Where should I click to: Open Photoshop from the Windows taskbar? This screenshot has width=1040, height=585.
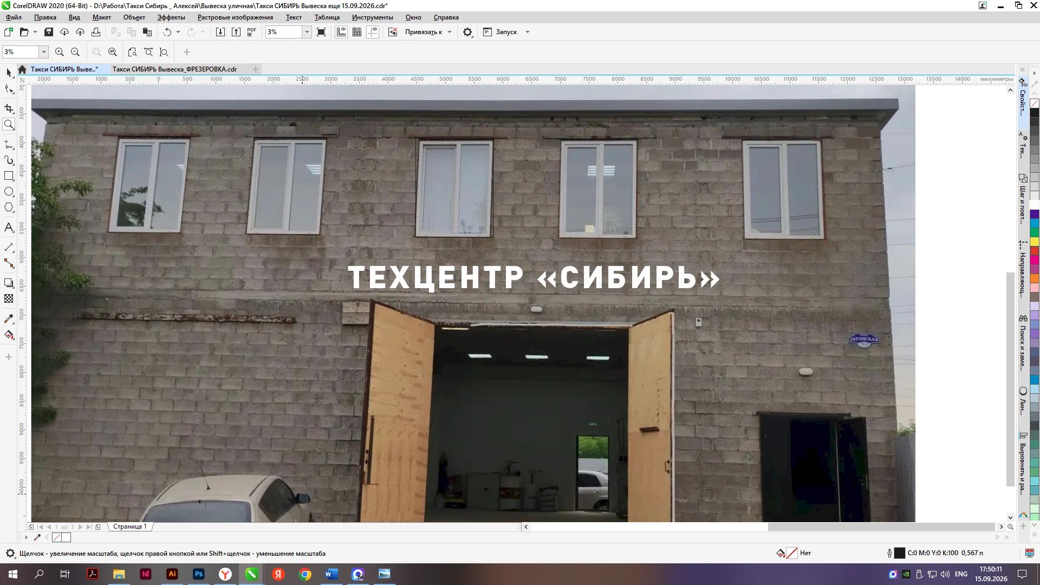point(199,574)
